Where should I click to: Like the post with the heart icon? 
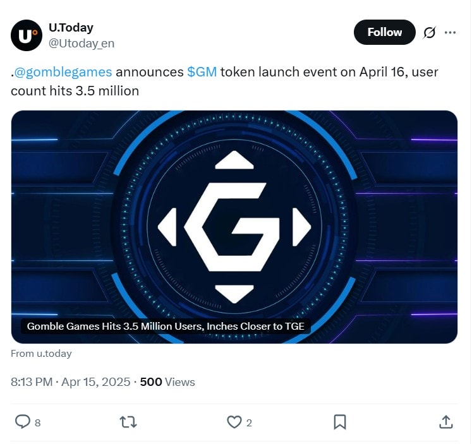[234, 422]
